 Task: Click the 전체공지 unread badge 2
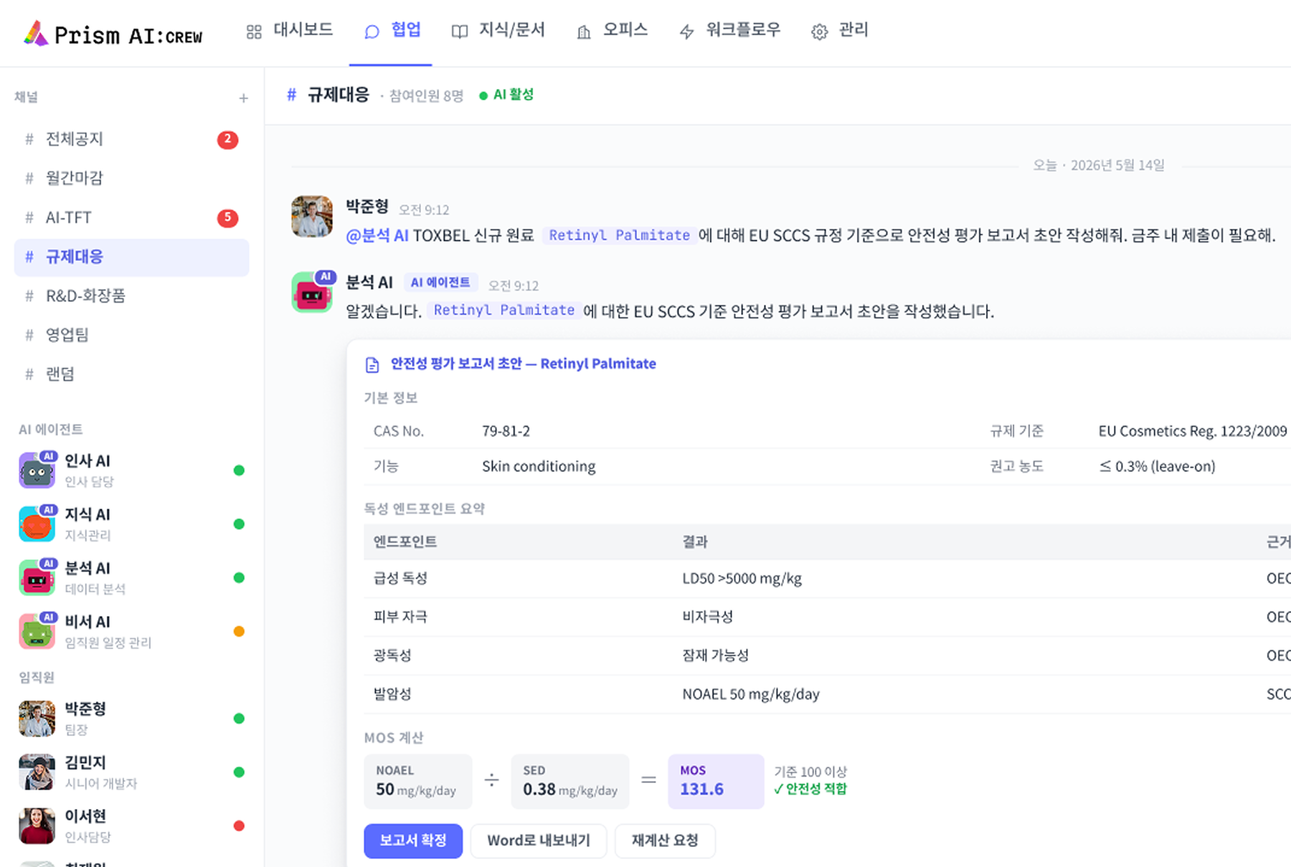tap(228, 139)
